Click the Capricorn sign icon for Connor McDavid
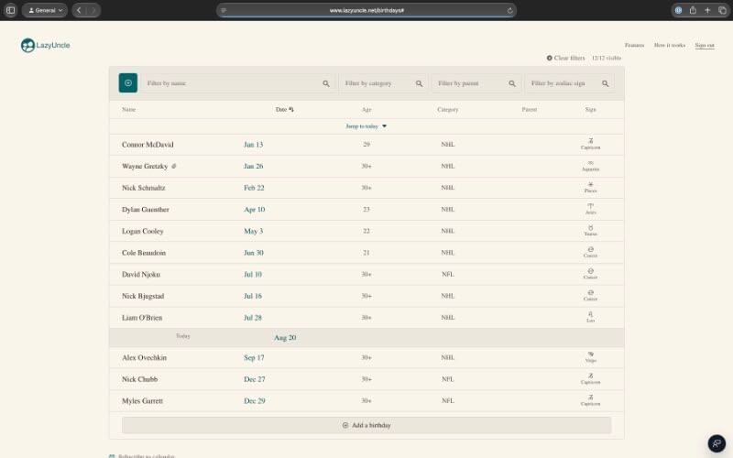 coord(590,141)
